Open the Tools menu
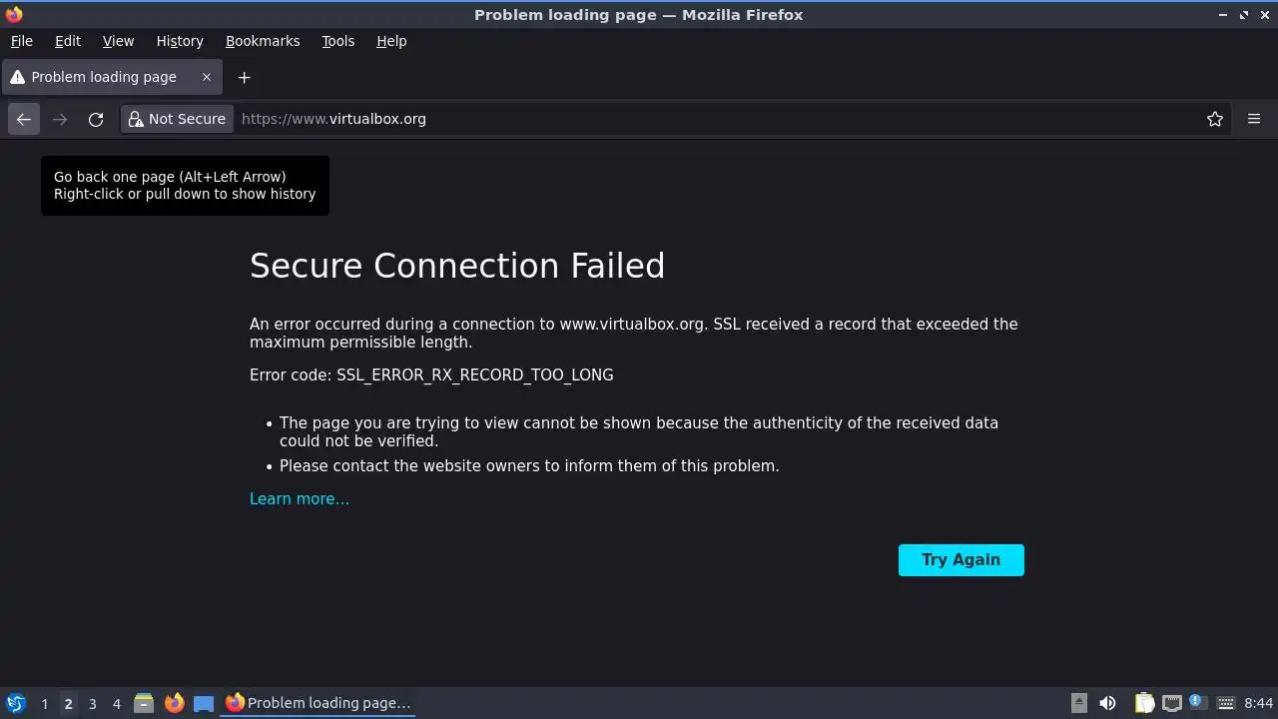This screenshot has width=1278, height=719. [337, 41]
